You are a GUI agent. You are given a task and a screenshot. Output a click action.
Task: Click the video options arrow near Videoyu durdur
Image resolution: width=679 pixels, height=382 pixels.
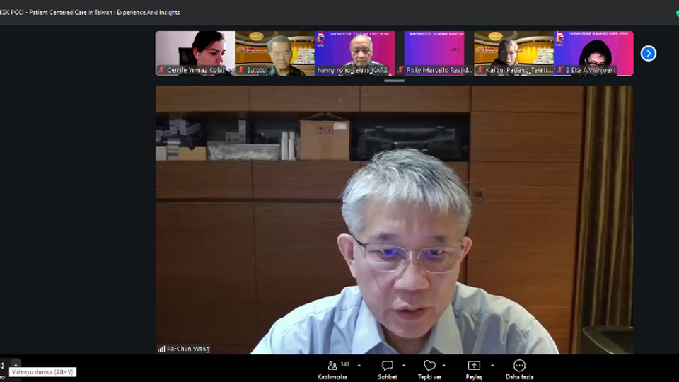click(x=16, y=365)
